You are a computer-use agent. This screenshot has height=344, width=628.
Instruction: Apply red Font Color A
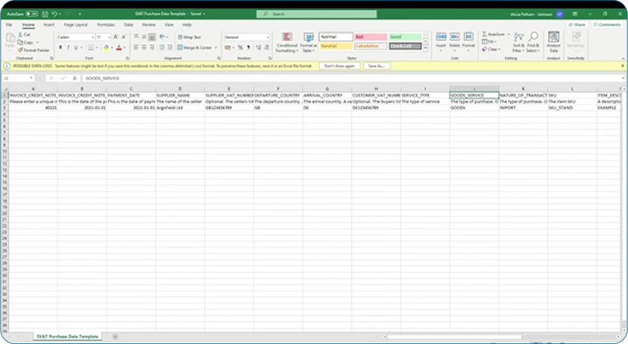click(119, 47)
